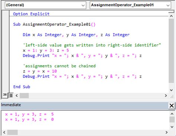Click code editor horizontal scrollbar thumb

[24, 95]
